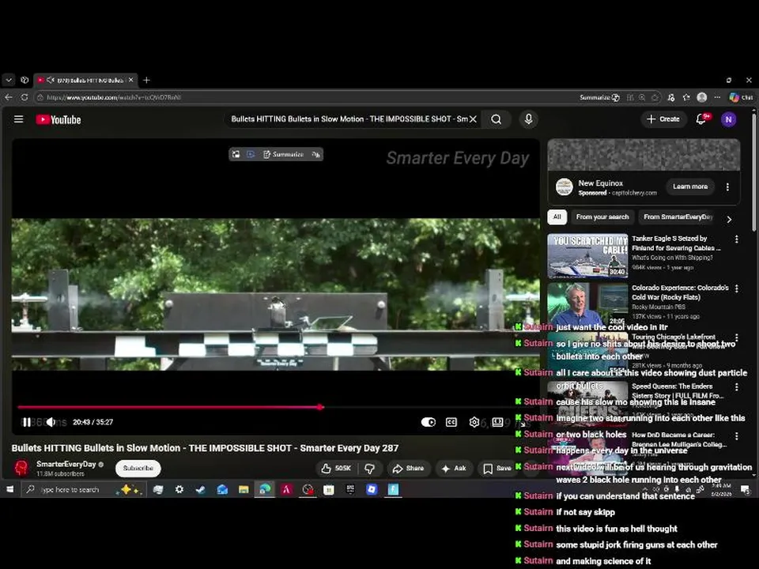
Task: Select the From SmarterEveryDay chip
Action: pos(678,217)
